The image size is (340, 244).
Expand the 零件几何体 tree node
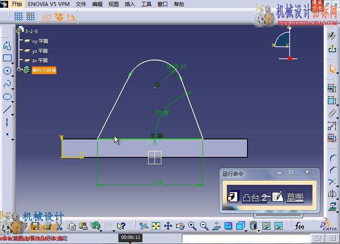coord(19,69)
